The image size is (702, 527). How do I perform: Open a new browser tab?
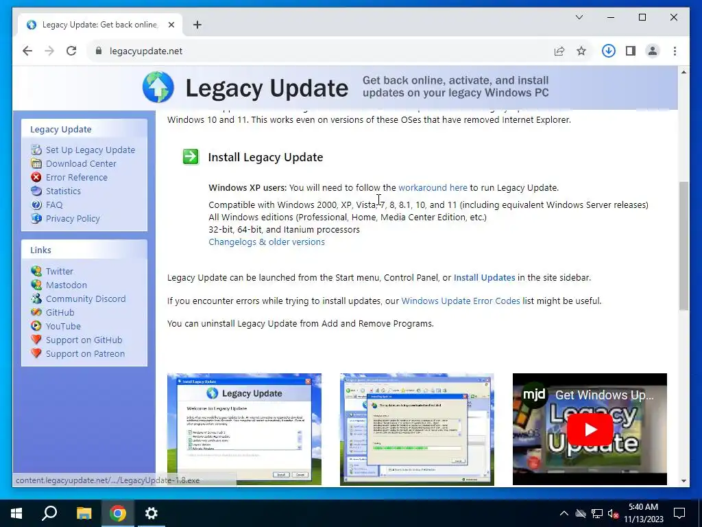(197, 25)
